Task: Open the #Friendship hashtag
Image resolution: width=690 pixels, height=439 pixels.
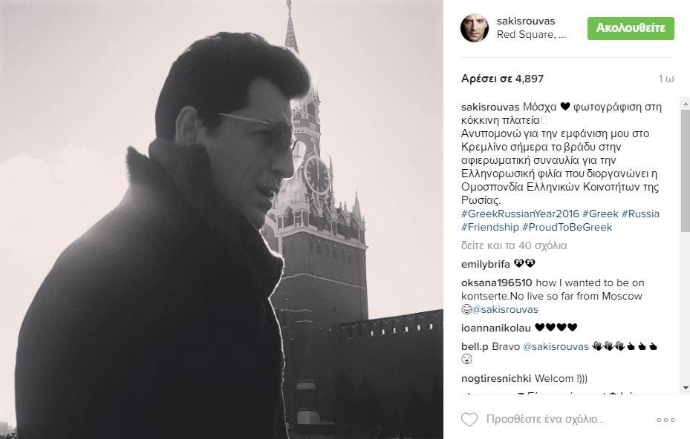Action: pos(490,227)
